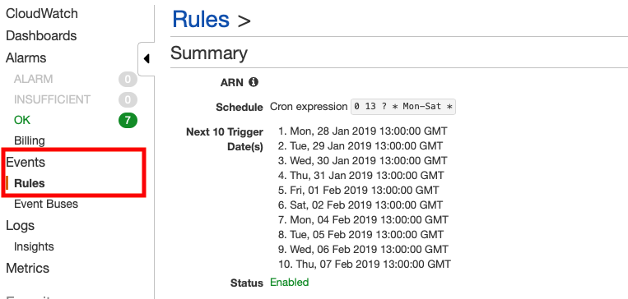Image resolution: width=628 pixels, height=299 pixels.
Task: Show alarms in OK state
Action: click(x=22, y=120)
